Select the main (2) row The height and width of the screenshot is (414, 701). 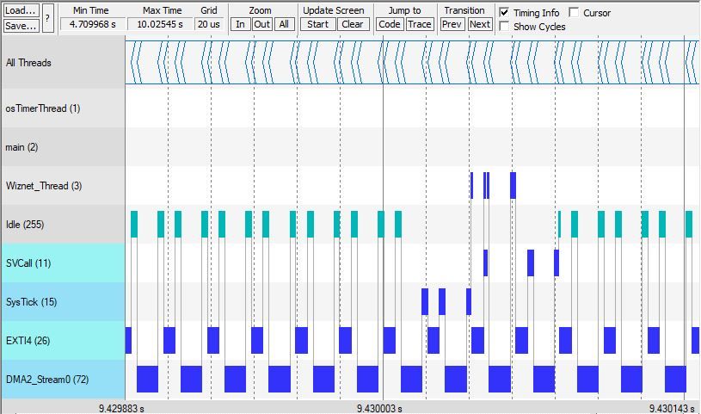[63, 147]
